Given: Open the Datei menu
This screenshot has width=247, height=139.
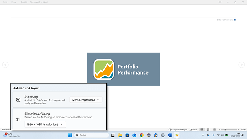Looking at the screenshot, I should (x=5, y=2).
